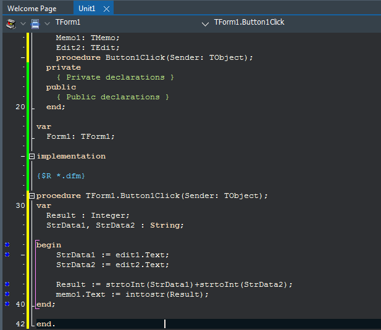This screenshot has height=330, width=381.
Task: Click breakpoint dot on StrData1 assignment line
Action: 7,254
